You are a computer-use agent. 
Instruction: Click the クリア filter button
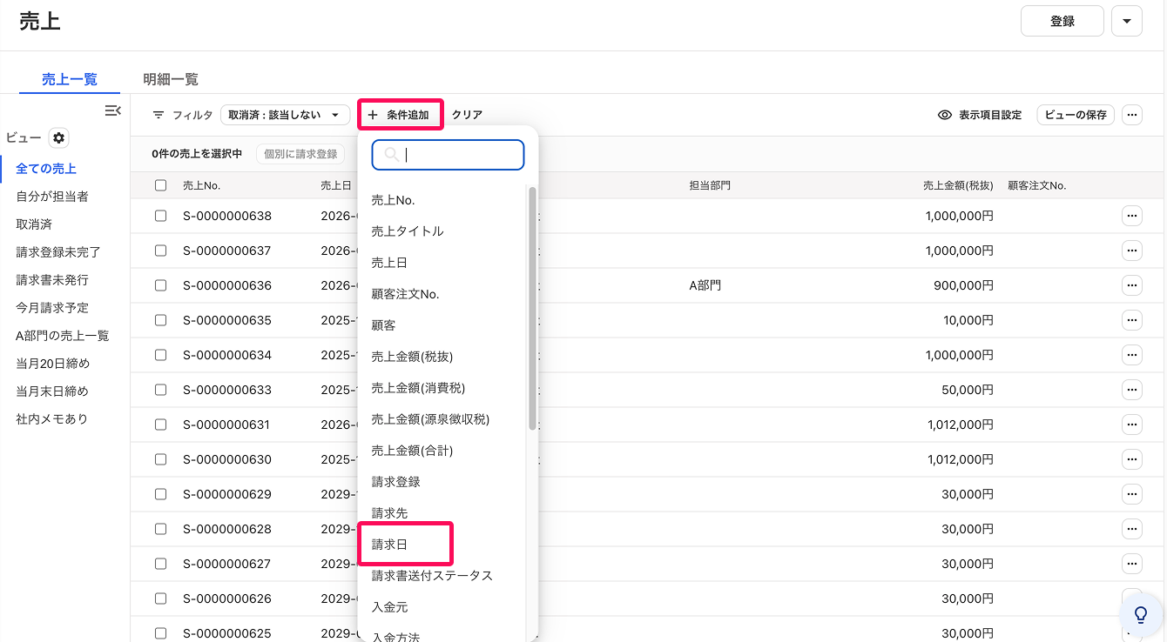[467, 115]
